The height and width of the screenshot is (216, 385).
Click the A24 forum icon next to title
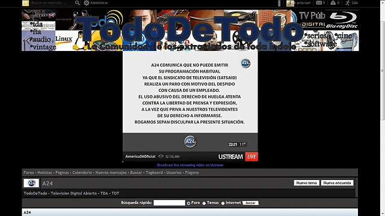tap(31, 183)
